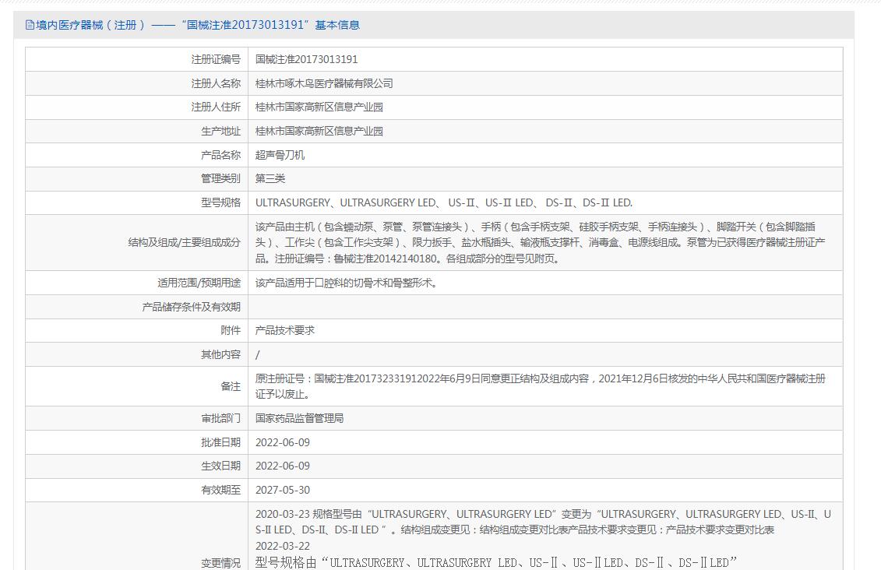Viewport: 881px width, 570px height.
Task: Click the registration number value 国械注准20173013191
Action: click(x=307, y=59)
